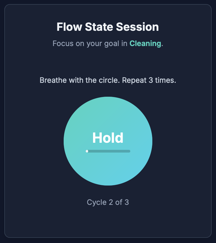Image resolution: width=216 pixels, height=243 pixels.
Task: Click the empty card area below the cycle counter
Action: (108, 222)
